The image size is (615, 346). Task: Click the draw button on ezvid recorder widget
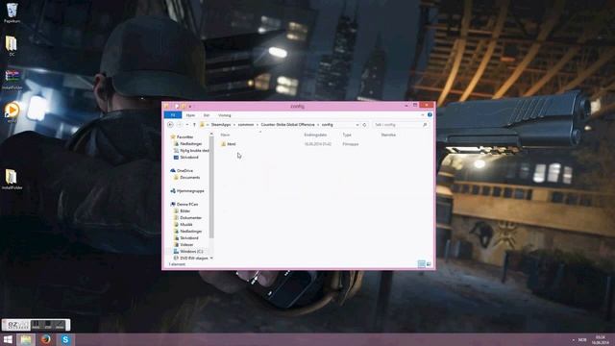coord(60,325)
